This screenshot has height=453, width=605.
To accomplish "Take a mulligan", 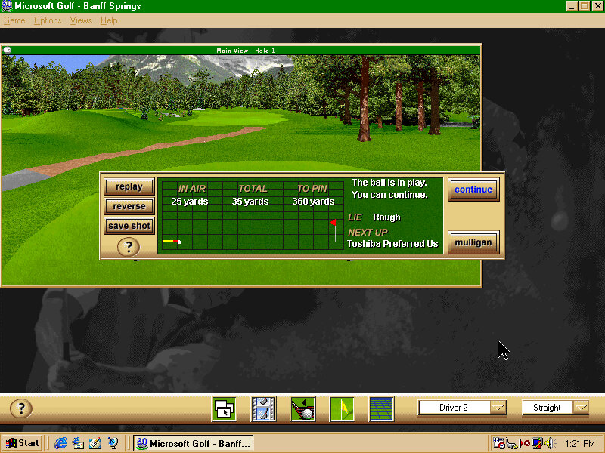I will tap(473, 242).
